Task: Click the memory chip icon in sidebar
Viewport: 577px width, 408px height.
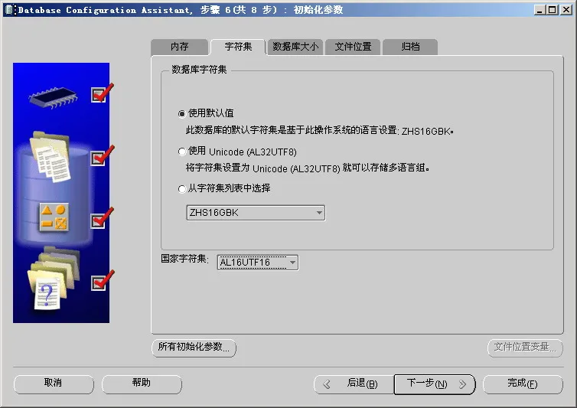Action: pos(53,97)
